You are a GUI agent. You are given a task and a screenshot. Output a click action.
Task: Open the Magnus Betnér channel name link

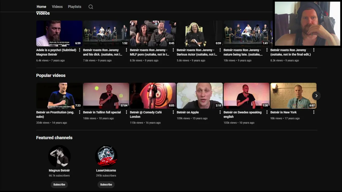[x=59, y=170]
